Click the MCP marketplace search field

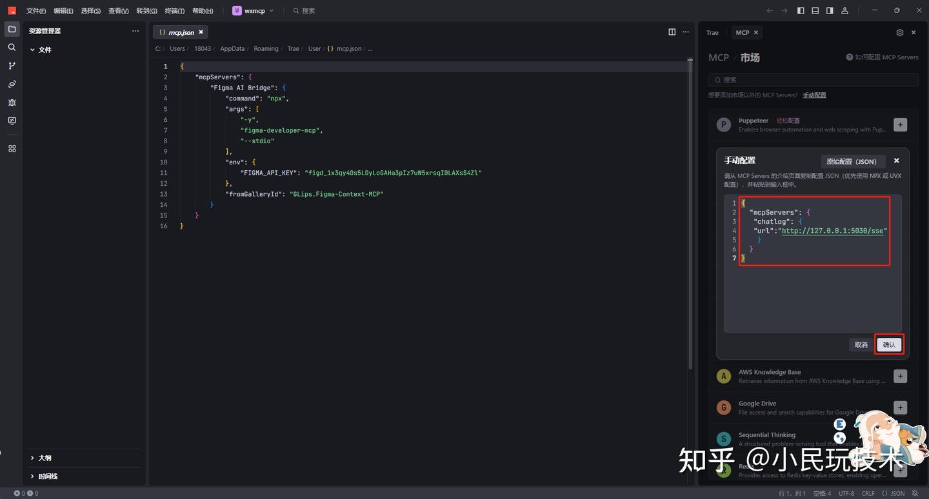(x=813, y=80)
